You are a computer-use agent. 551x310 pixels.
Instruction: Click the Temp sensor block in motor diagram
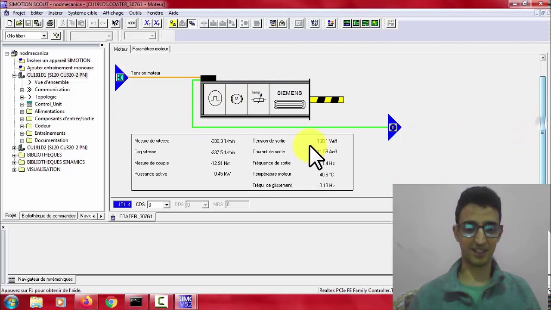[258, 99]
